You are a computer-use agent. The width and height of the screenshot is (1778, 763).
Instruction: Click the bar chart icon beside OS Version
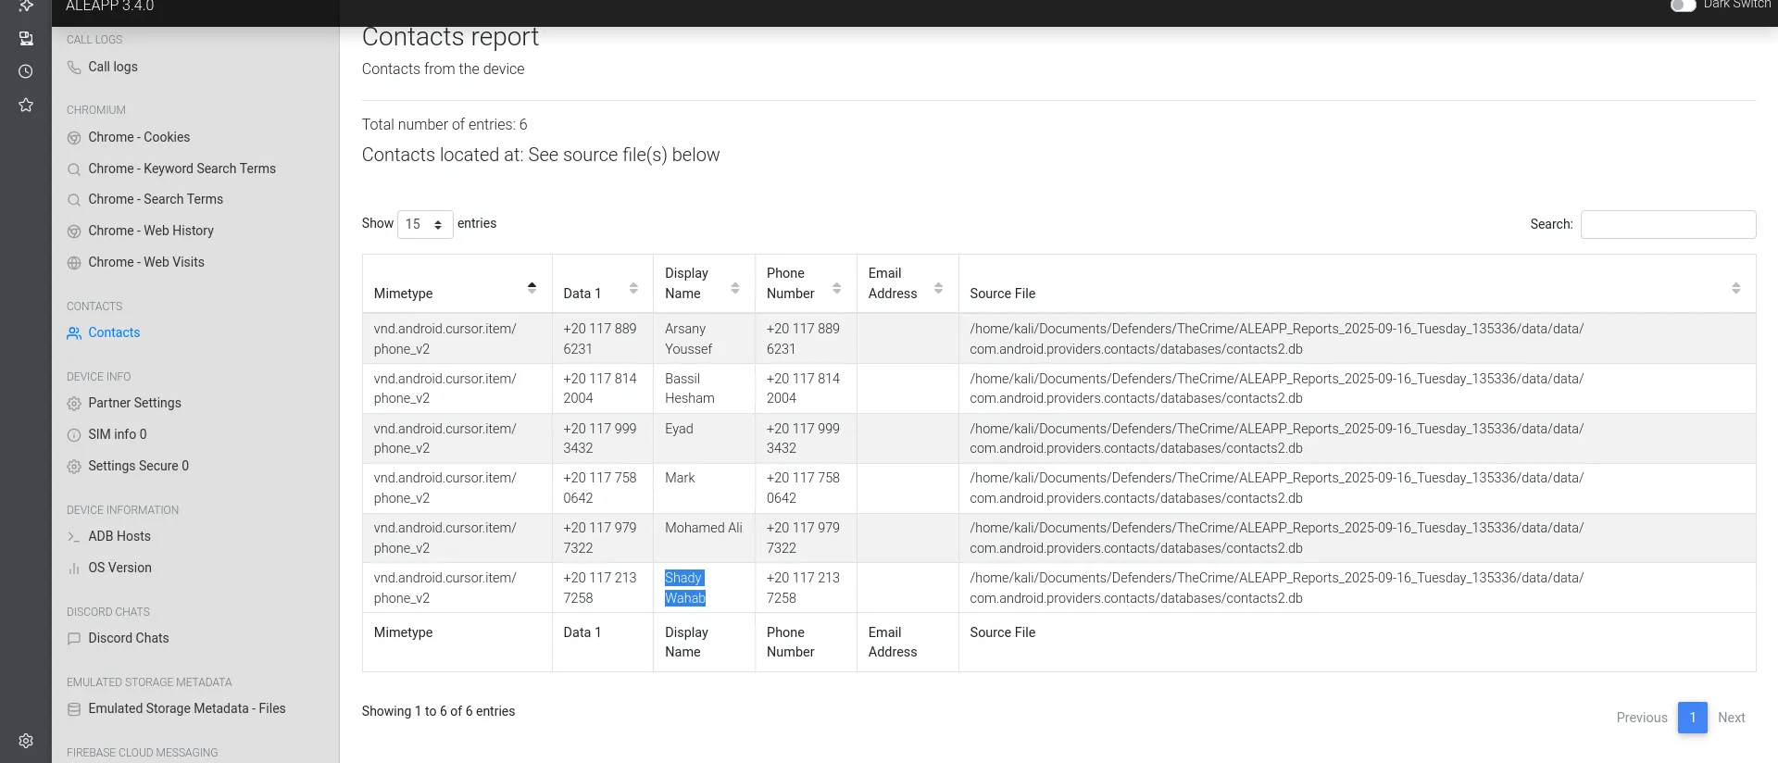(74, 569)
